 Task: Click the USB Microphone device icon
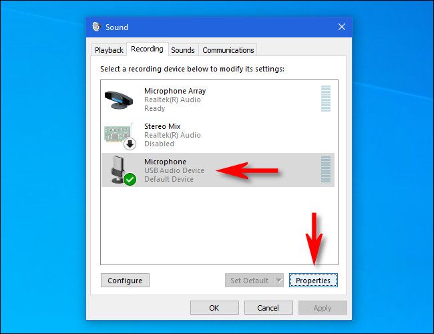point(118,170)
